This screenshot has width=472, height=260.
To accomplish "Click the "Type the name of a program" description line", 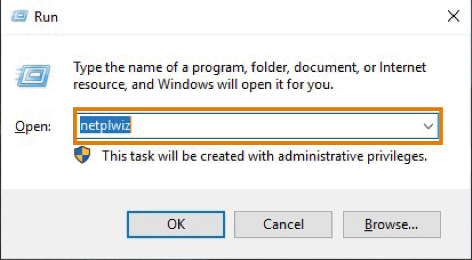I will click(x=250, y=67).
